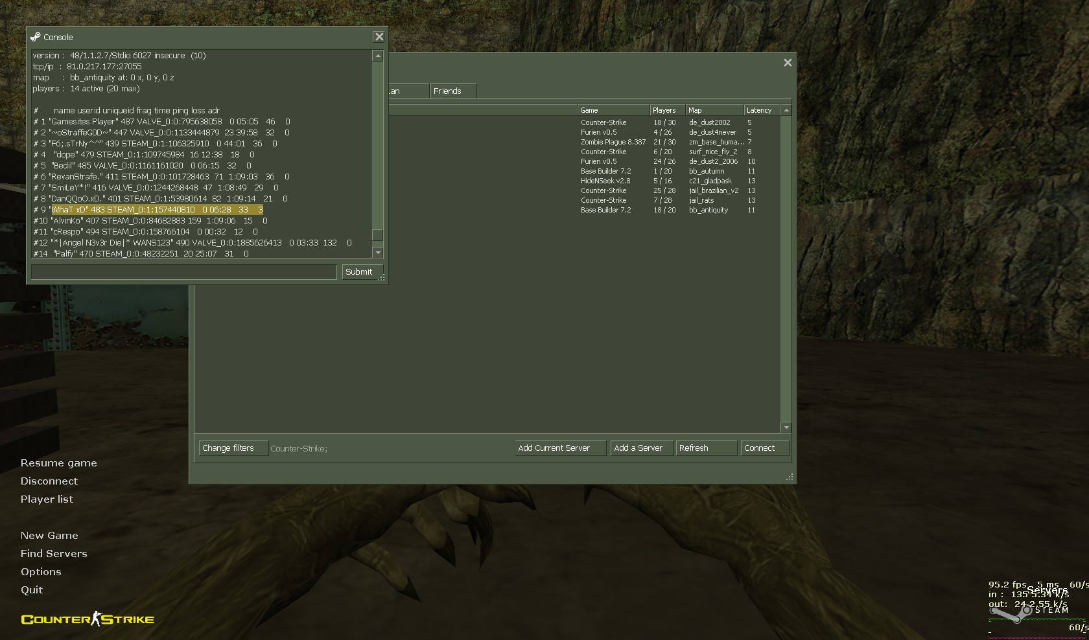1089x640 pixels.
Task: Click Resume game menu item
Action: [x=58, y=463]
